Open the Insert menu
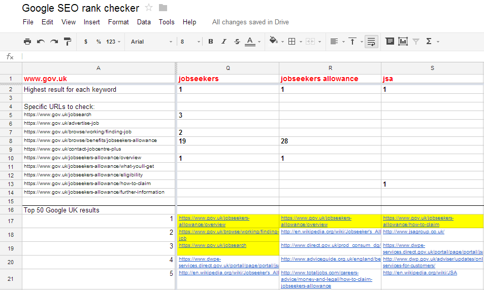Viewport: 484px width, 290px height. coord(92,22)
